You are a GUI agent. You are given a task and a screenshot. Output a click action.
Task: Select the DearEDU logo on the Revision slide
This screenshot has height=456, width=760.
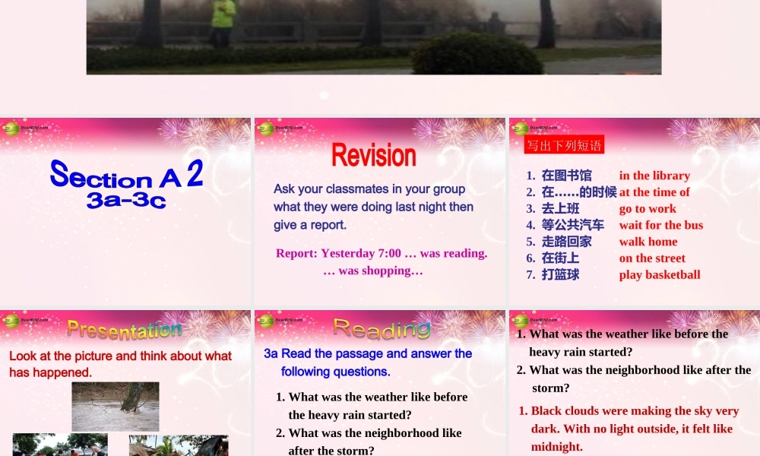point(265,127)
